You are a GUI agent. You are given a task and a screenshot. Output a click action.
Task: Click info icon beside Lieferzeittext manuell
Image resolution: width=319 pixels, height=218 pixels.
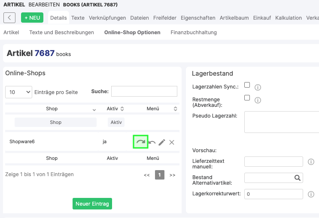pos(311,162)
